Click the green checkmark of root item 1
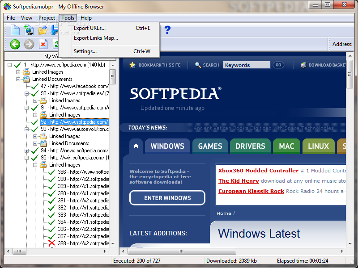The width and height of the screenshot is (358, 268). coord(17,65)
